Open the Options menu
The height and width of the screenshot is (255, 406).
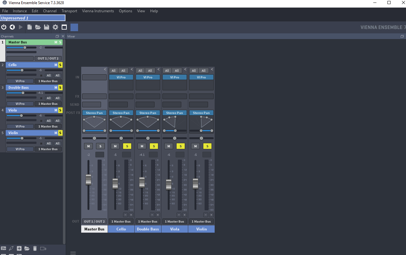[126, 11]
